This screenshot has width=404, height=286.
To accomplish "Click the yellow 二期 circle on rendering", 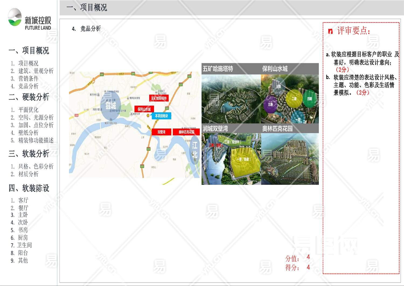I will point(294,98).
